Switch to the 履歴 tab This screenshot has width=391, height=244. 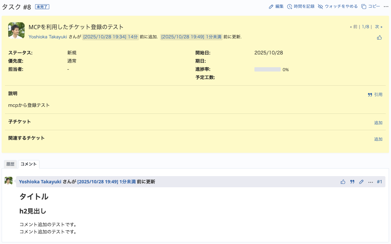coord(10,164)
